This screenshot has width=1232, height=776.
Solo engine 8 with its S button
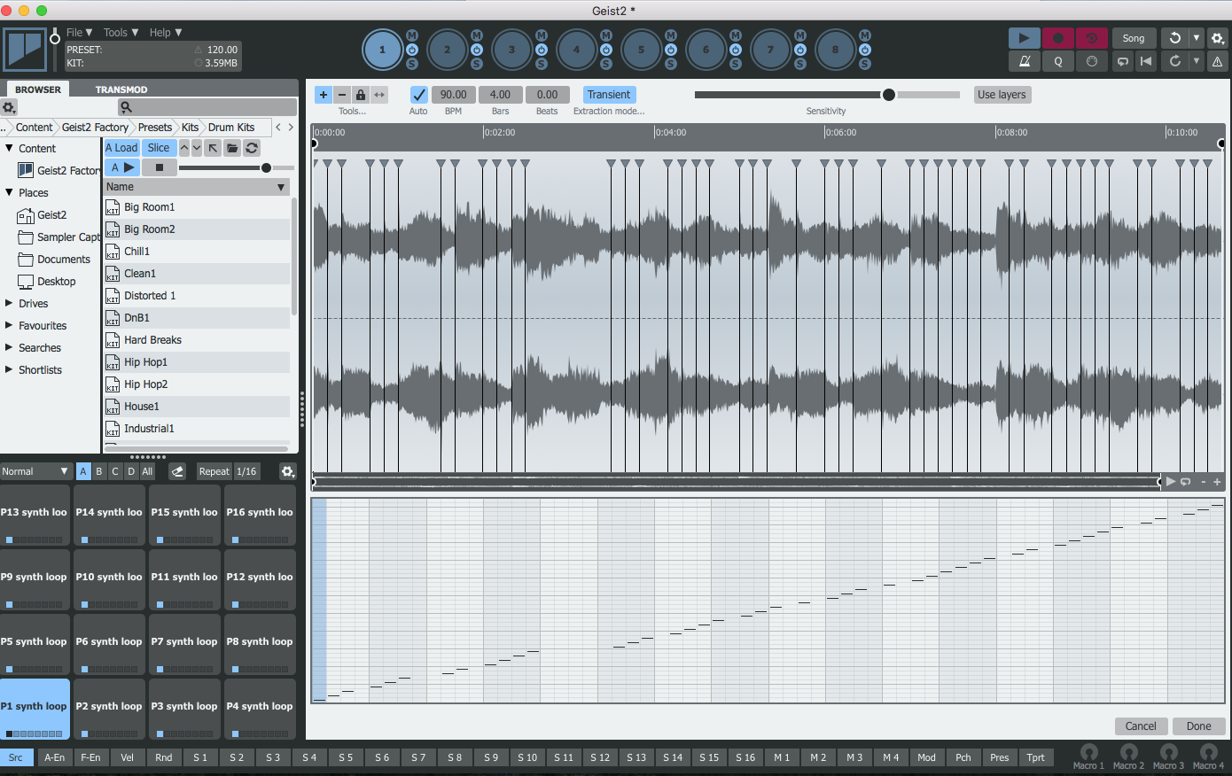pyautogui.click(x=865, y=64)
